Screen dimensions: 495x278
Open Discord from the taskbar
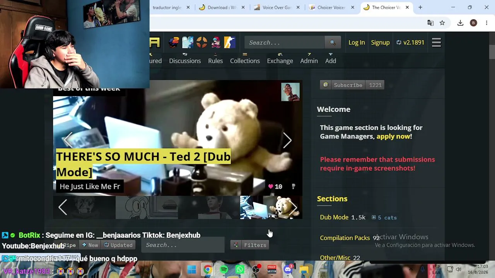(x=288, y=270)
